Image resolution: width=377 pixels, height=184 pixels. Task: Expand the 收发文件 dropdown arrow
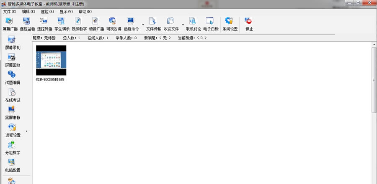tap(183, 25)
